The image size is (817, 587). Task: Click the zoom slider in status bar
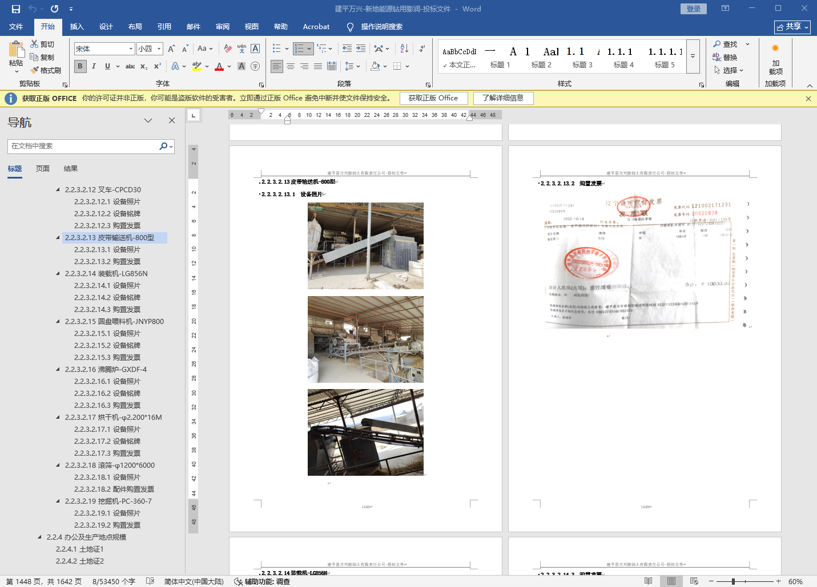click(733, 581)
